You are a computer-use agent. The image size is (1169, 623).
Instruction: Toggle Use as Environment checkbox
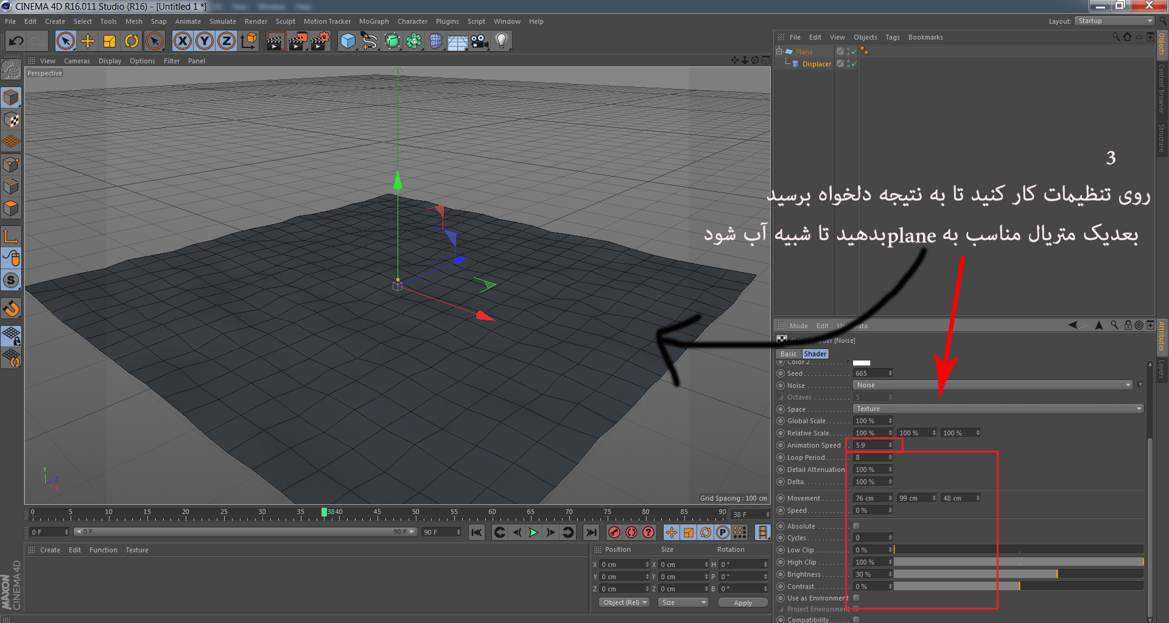(857, 598)
